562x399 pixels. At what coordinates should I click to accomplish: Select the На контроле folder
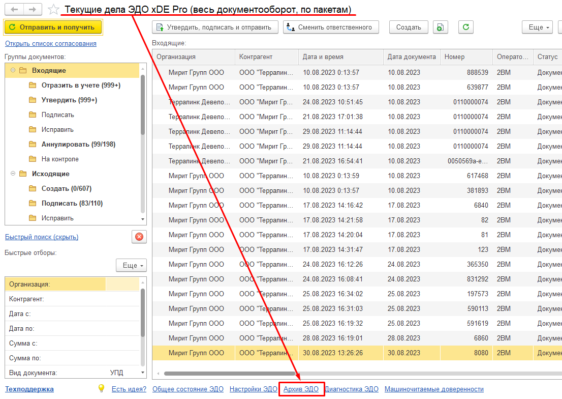coord(60,159)
